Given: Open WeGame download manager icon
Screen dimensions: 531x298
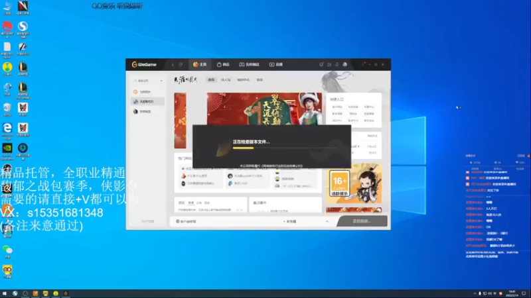Looking at the screenshot, I should (337, 64).
